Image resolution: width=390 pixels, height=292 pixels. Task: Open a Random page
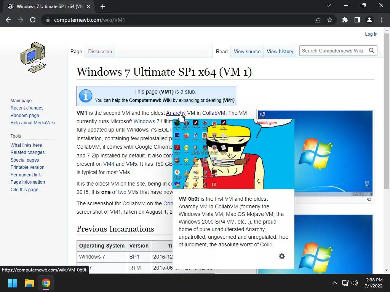pyautogui.click(x=25, y=116)
